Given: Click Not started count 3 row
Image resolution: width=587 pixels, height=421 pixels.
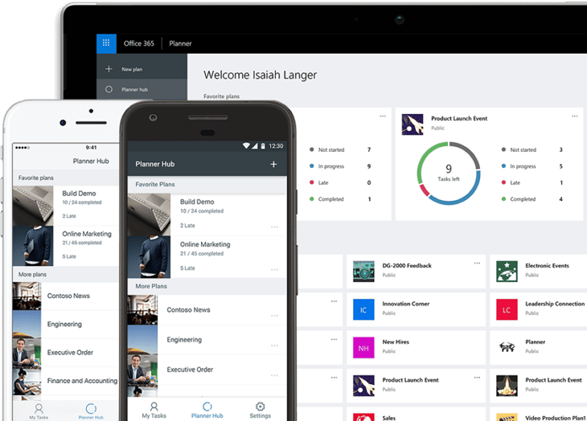Looking at the screenshot, I should (532, 149).
